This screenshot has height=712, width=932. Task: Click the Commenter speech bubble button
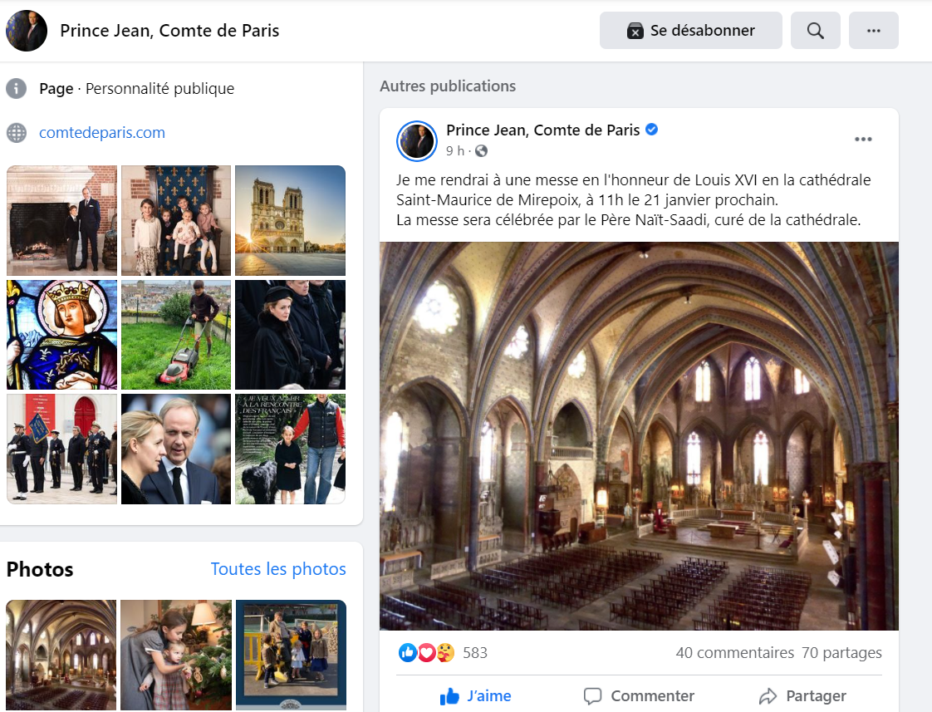tap(639, 695)
